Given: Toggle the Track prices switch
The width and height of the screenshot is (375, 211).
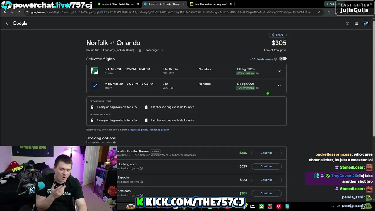Looking at the screenshot, I should 283,59.
